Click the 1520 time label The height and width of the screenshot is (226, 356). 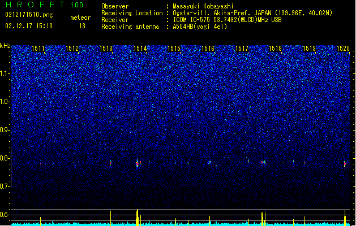(343, 49)
